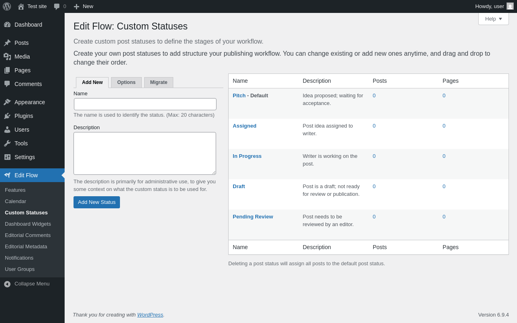Click the Appearance paintbrush icon
Viewport: 517px width, 323px height.
[x=7, y=102]
